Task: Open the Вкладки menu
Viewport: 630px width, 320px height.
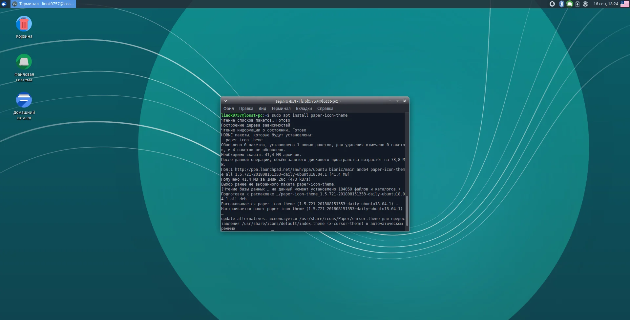Action: 304,109
